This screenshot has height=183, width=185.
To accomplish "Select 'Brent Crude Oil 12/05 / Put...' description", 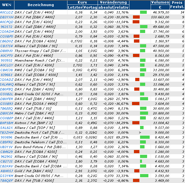I will (39, 94).
